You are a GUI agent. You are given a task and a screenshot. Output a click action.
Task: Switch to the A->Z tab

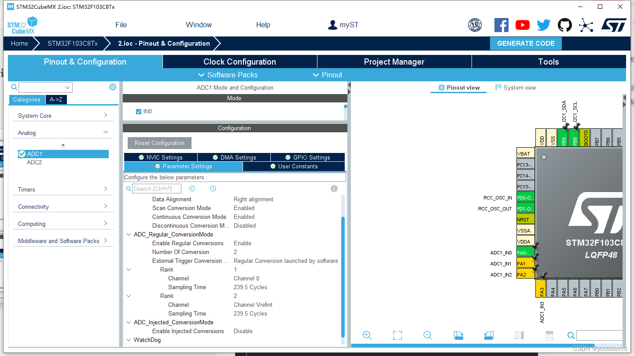point(56,100)
